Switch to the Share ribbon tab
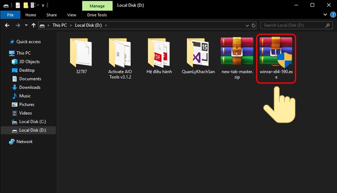This screenshot has height=193, width=337. [x=51, y=15]
